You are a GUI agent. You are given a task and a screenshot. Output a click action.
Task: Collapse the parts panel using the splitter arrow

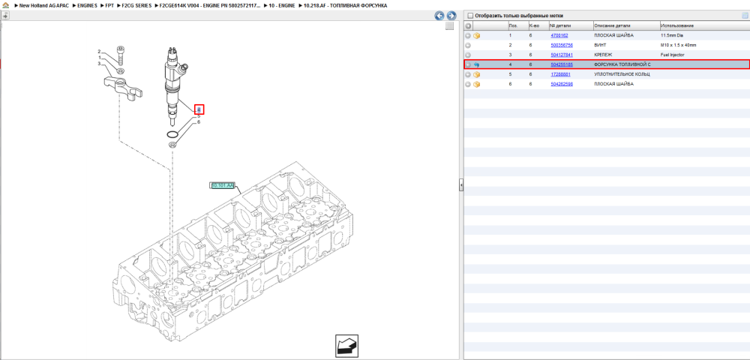point(461,184)
